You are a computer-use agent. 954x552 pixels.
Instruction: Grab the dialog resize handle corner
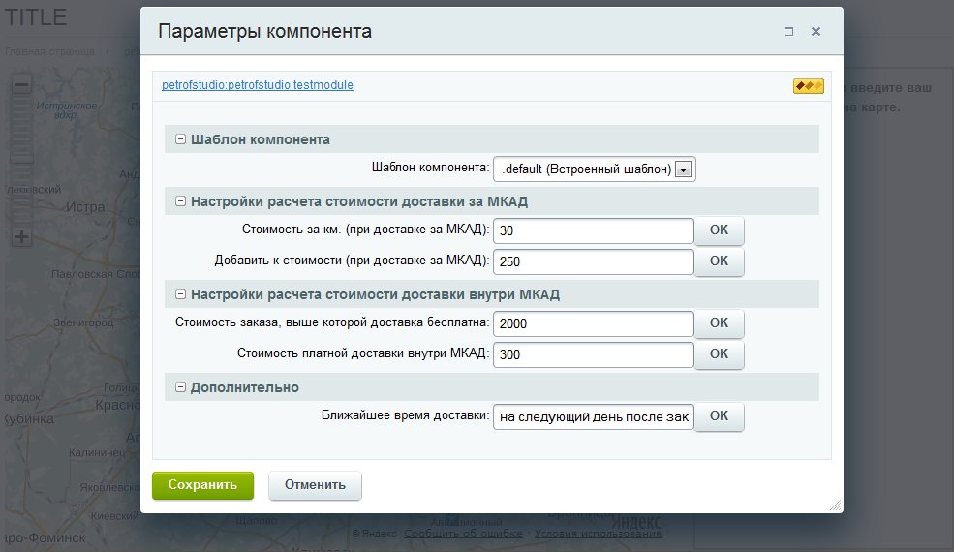tap(835, 505)
